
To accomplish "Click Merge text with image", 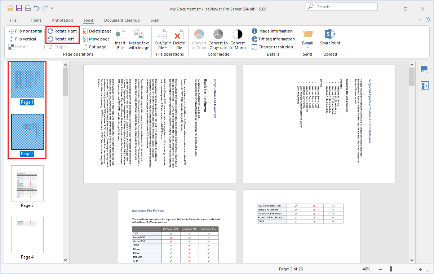I will [139, 39].
